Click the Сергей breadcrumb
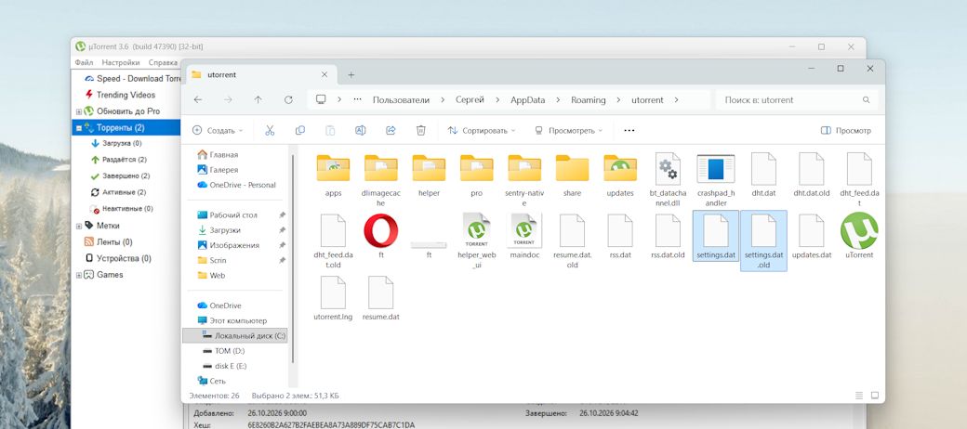This screenshot has width=967, height=429. tap(470, 99)
